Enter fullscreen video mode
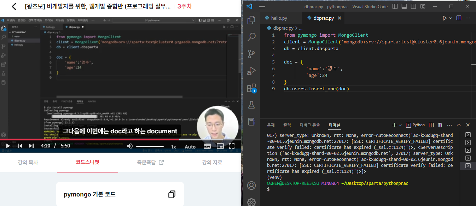Image resolution: width=476 pixels, height=206 pixels. pyautogui.click(x=232, y=146)
